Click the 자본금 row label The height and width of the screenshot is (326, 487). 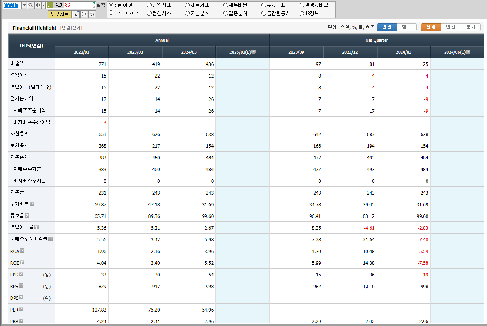coord(17,192)
